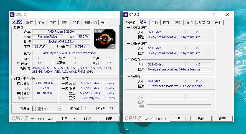Click the name field AMD Ryzen 5 2600X
246x134 pixels.
tap(61, 31)
